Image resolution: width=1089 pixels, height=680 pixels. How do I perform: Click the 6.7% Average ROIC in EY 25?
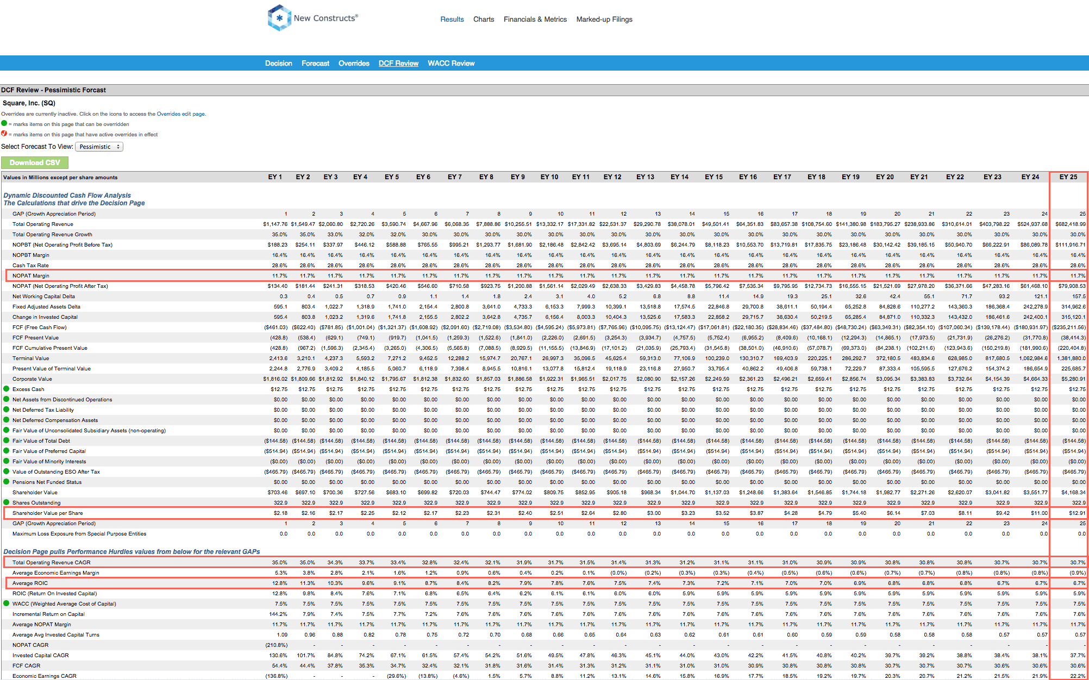[1079, 583]
